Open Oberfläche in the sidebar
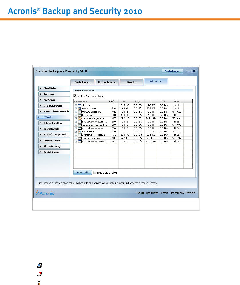The height and width of the screenshot is (285, 240). coord(54,88)
